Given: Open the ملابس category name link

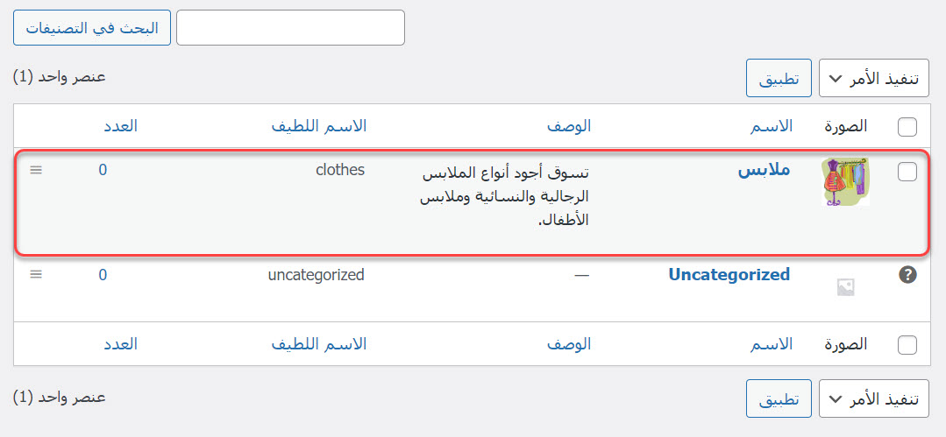Looking at the screenshot, I should click(764, 171).
